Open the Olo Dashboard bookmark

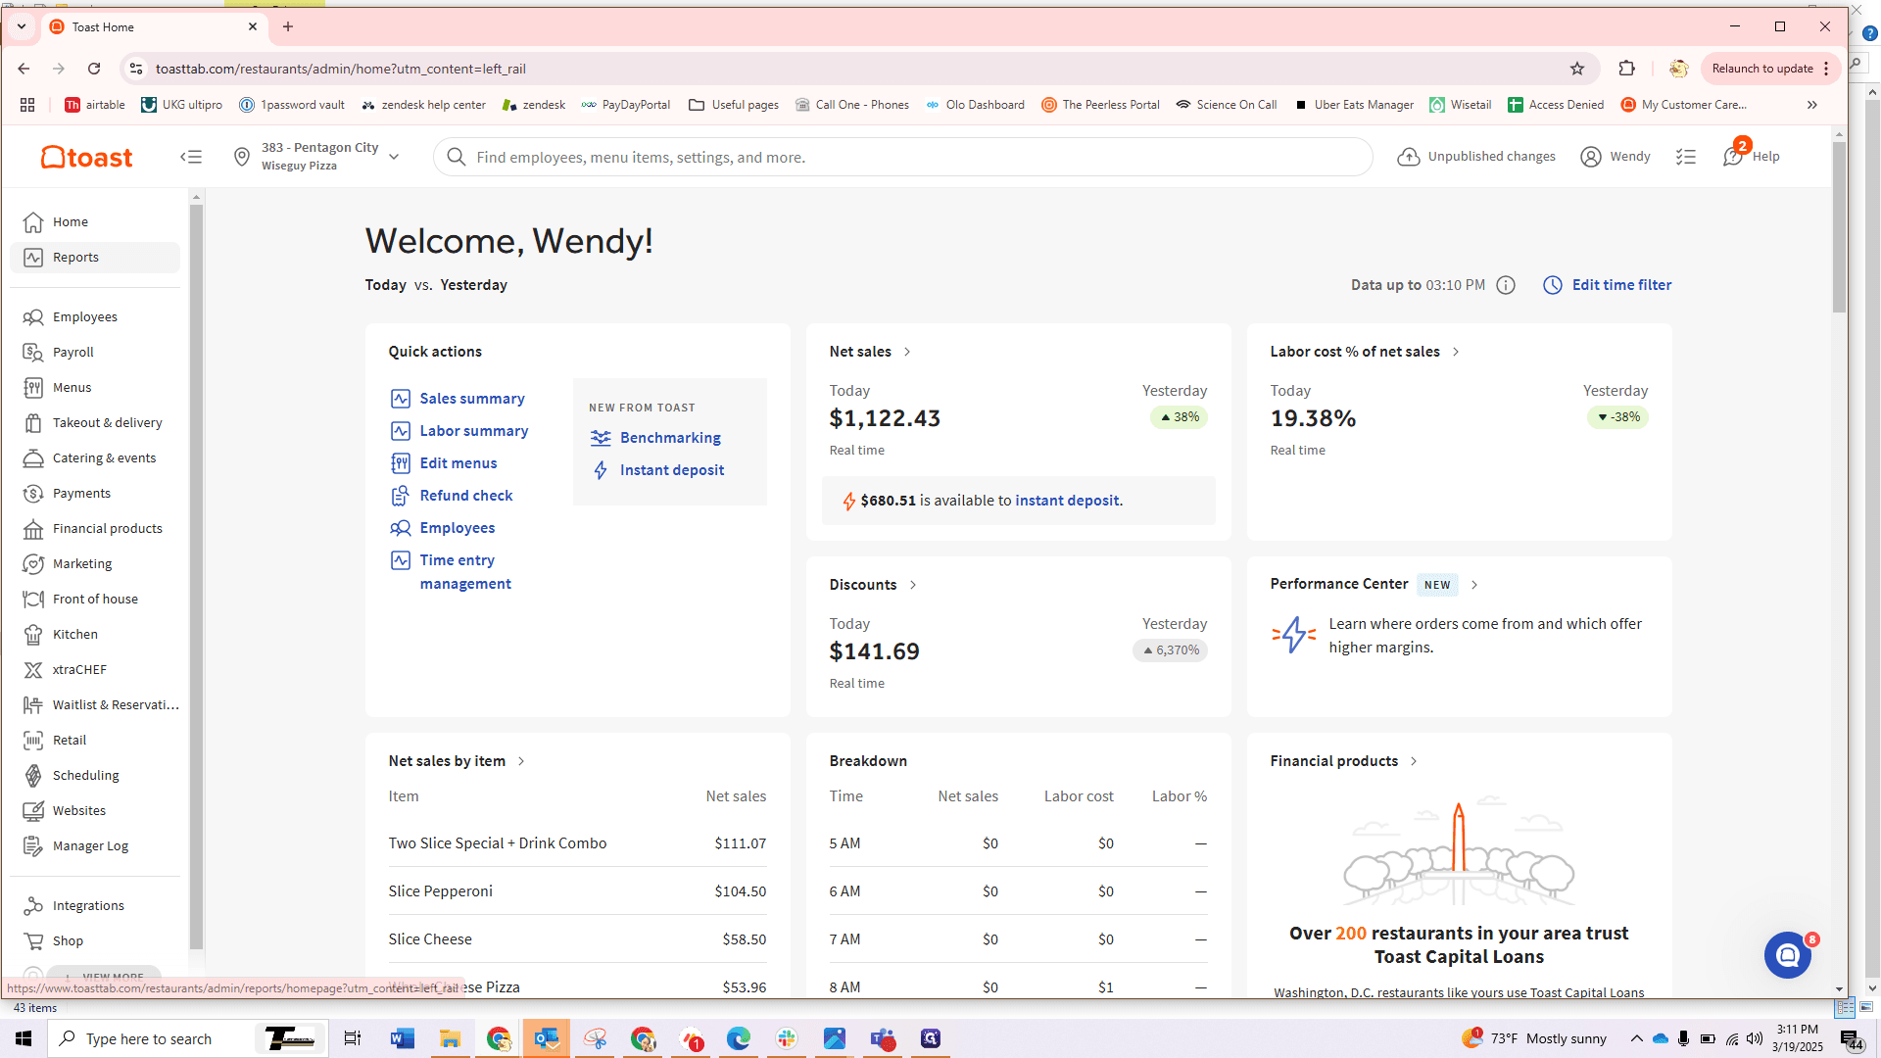(x=976, y=105)
